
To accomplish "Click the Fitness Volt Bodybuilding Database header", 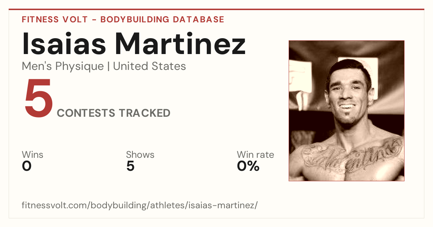I will point(123,19).
